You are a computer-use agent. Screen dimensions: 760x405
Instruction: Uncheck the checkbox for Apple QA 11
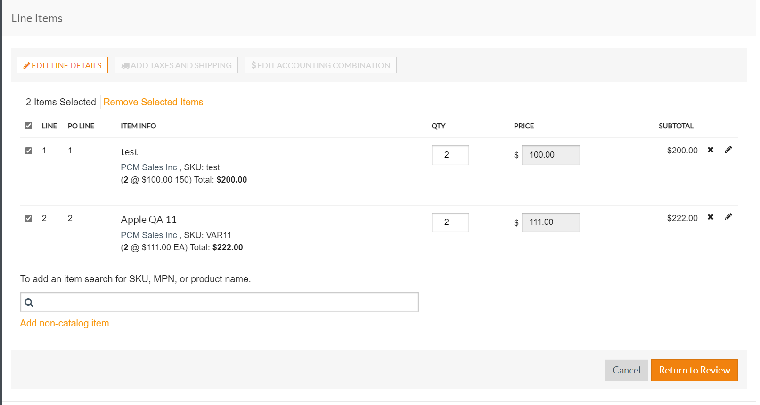pos(29,218)
